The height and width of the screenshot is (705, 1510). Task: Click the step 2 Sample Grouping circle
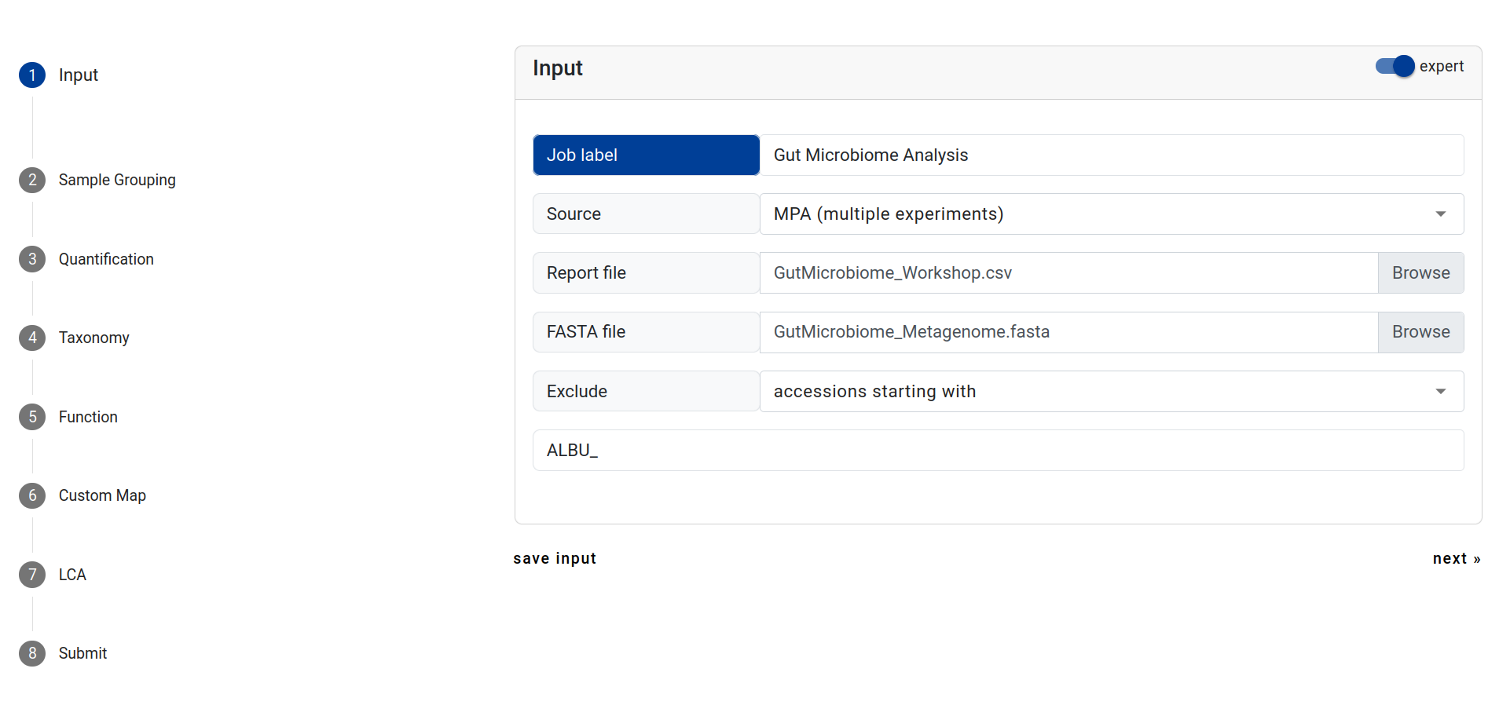pos(32,180)
